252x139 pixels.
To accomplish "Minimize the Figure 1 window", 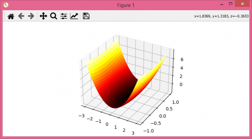I will pyautogui.click(x=222, y=5).
